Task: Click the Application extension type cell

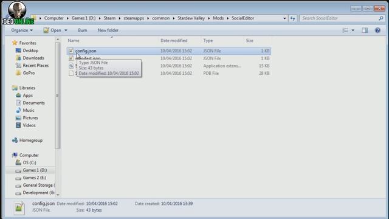Action: point(222,66)
